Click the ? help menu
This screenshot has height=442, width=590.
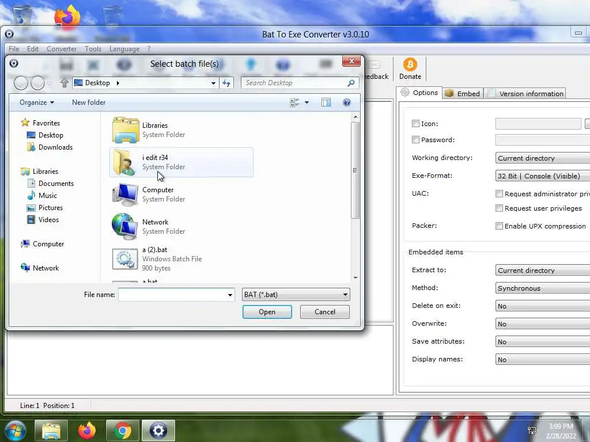(149, 49)
